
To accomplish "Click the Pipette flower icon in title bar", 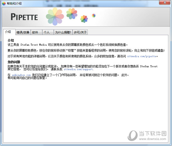I will [x=4, y=4].
